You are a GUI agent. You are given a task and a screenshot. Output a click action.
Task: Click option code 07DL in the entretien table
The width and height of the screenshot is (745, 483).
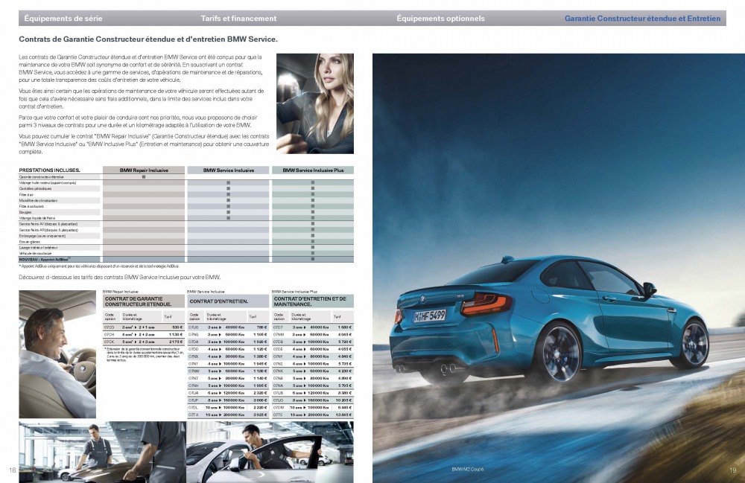point(194,408)
